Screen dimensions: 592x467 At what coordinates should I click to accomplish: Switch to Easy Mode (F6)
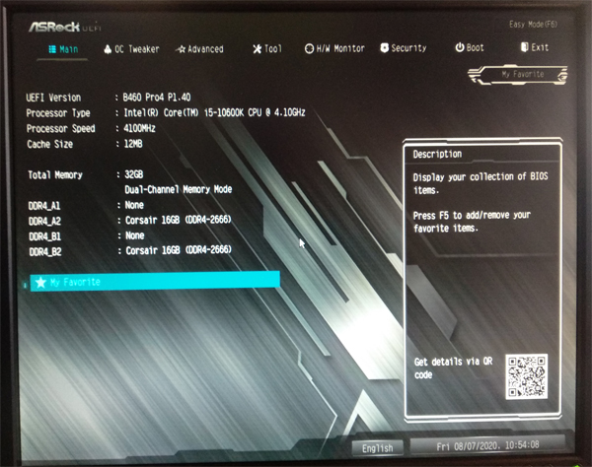pos(533,25)
